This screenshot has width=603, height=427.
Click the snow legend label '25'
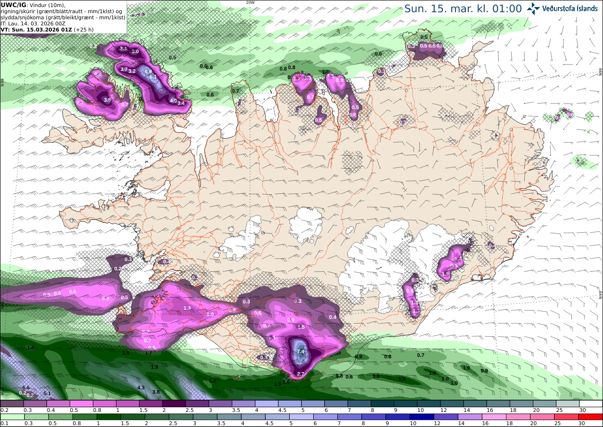click(x=560, y=410)
